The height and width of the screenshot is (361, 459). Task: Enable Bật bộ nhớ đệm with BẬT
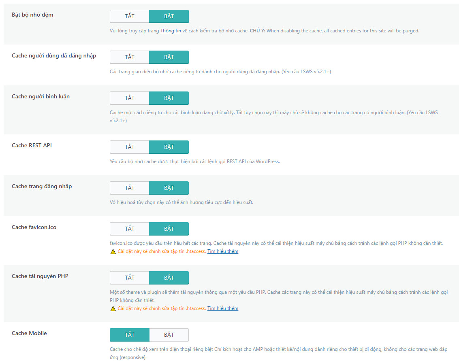point(169,16)
